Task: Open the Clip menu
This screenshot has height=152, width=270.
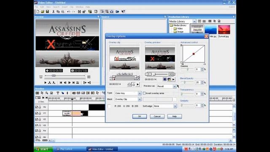Action: [x=72, y=7]
